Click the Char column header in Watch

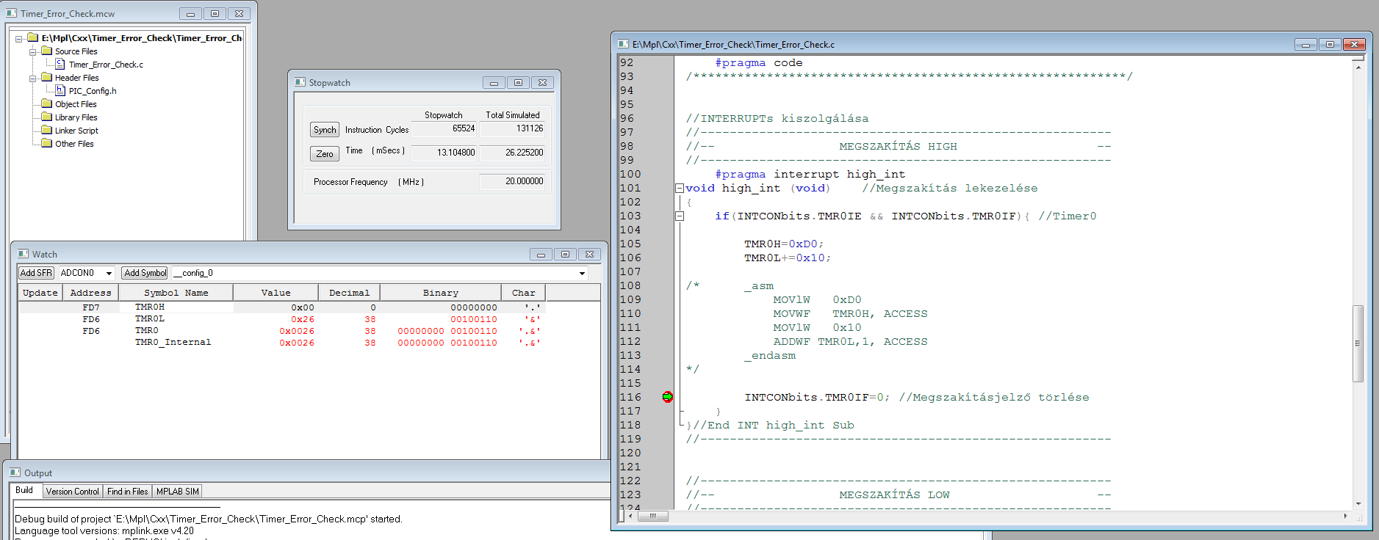pyautogui.click(x=524, y=293)
